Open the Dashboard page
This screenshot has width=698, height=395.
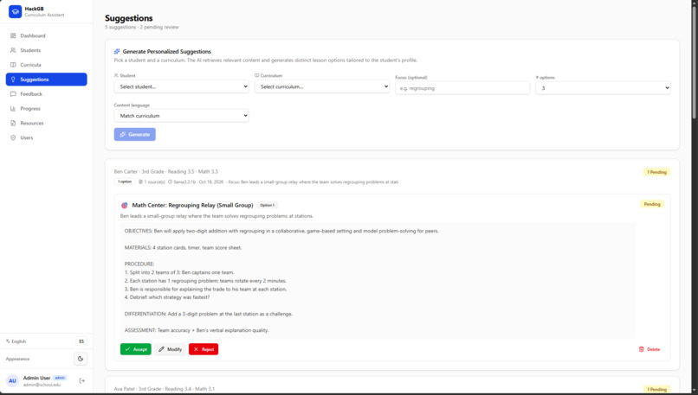point(46,35)
